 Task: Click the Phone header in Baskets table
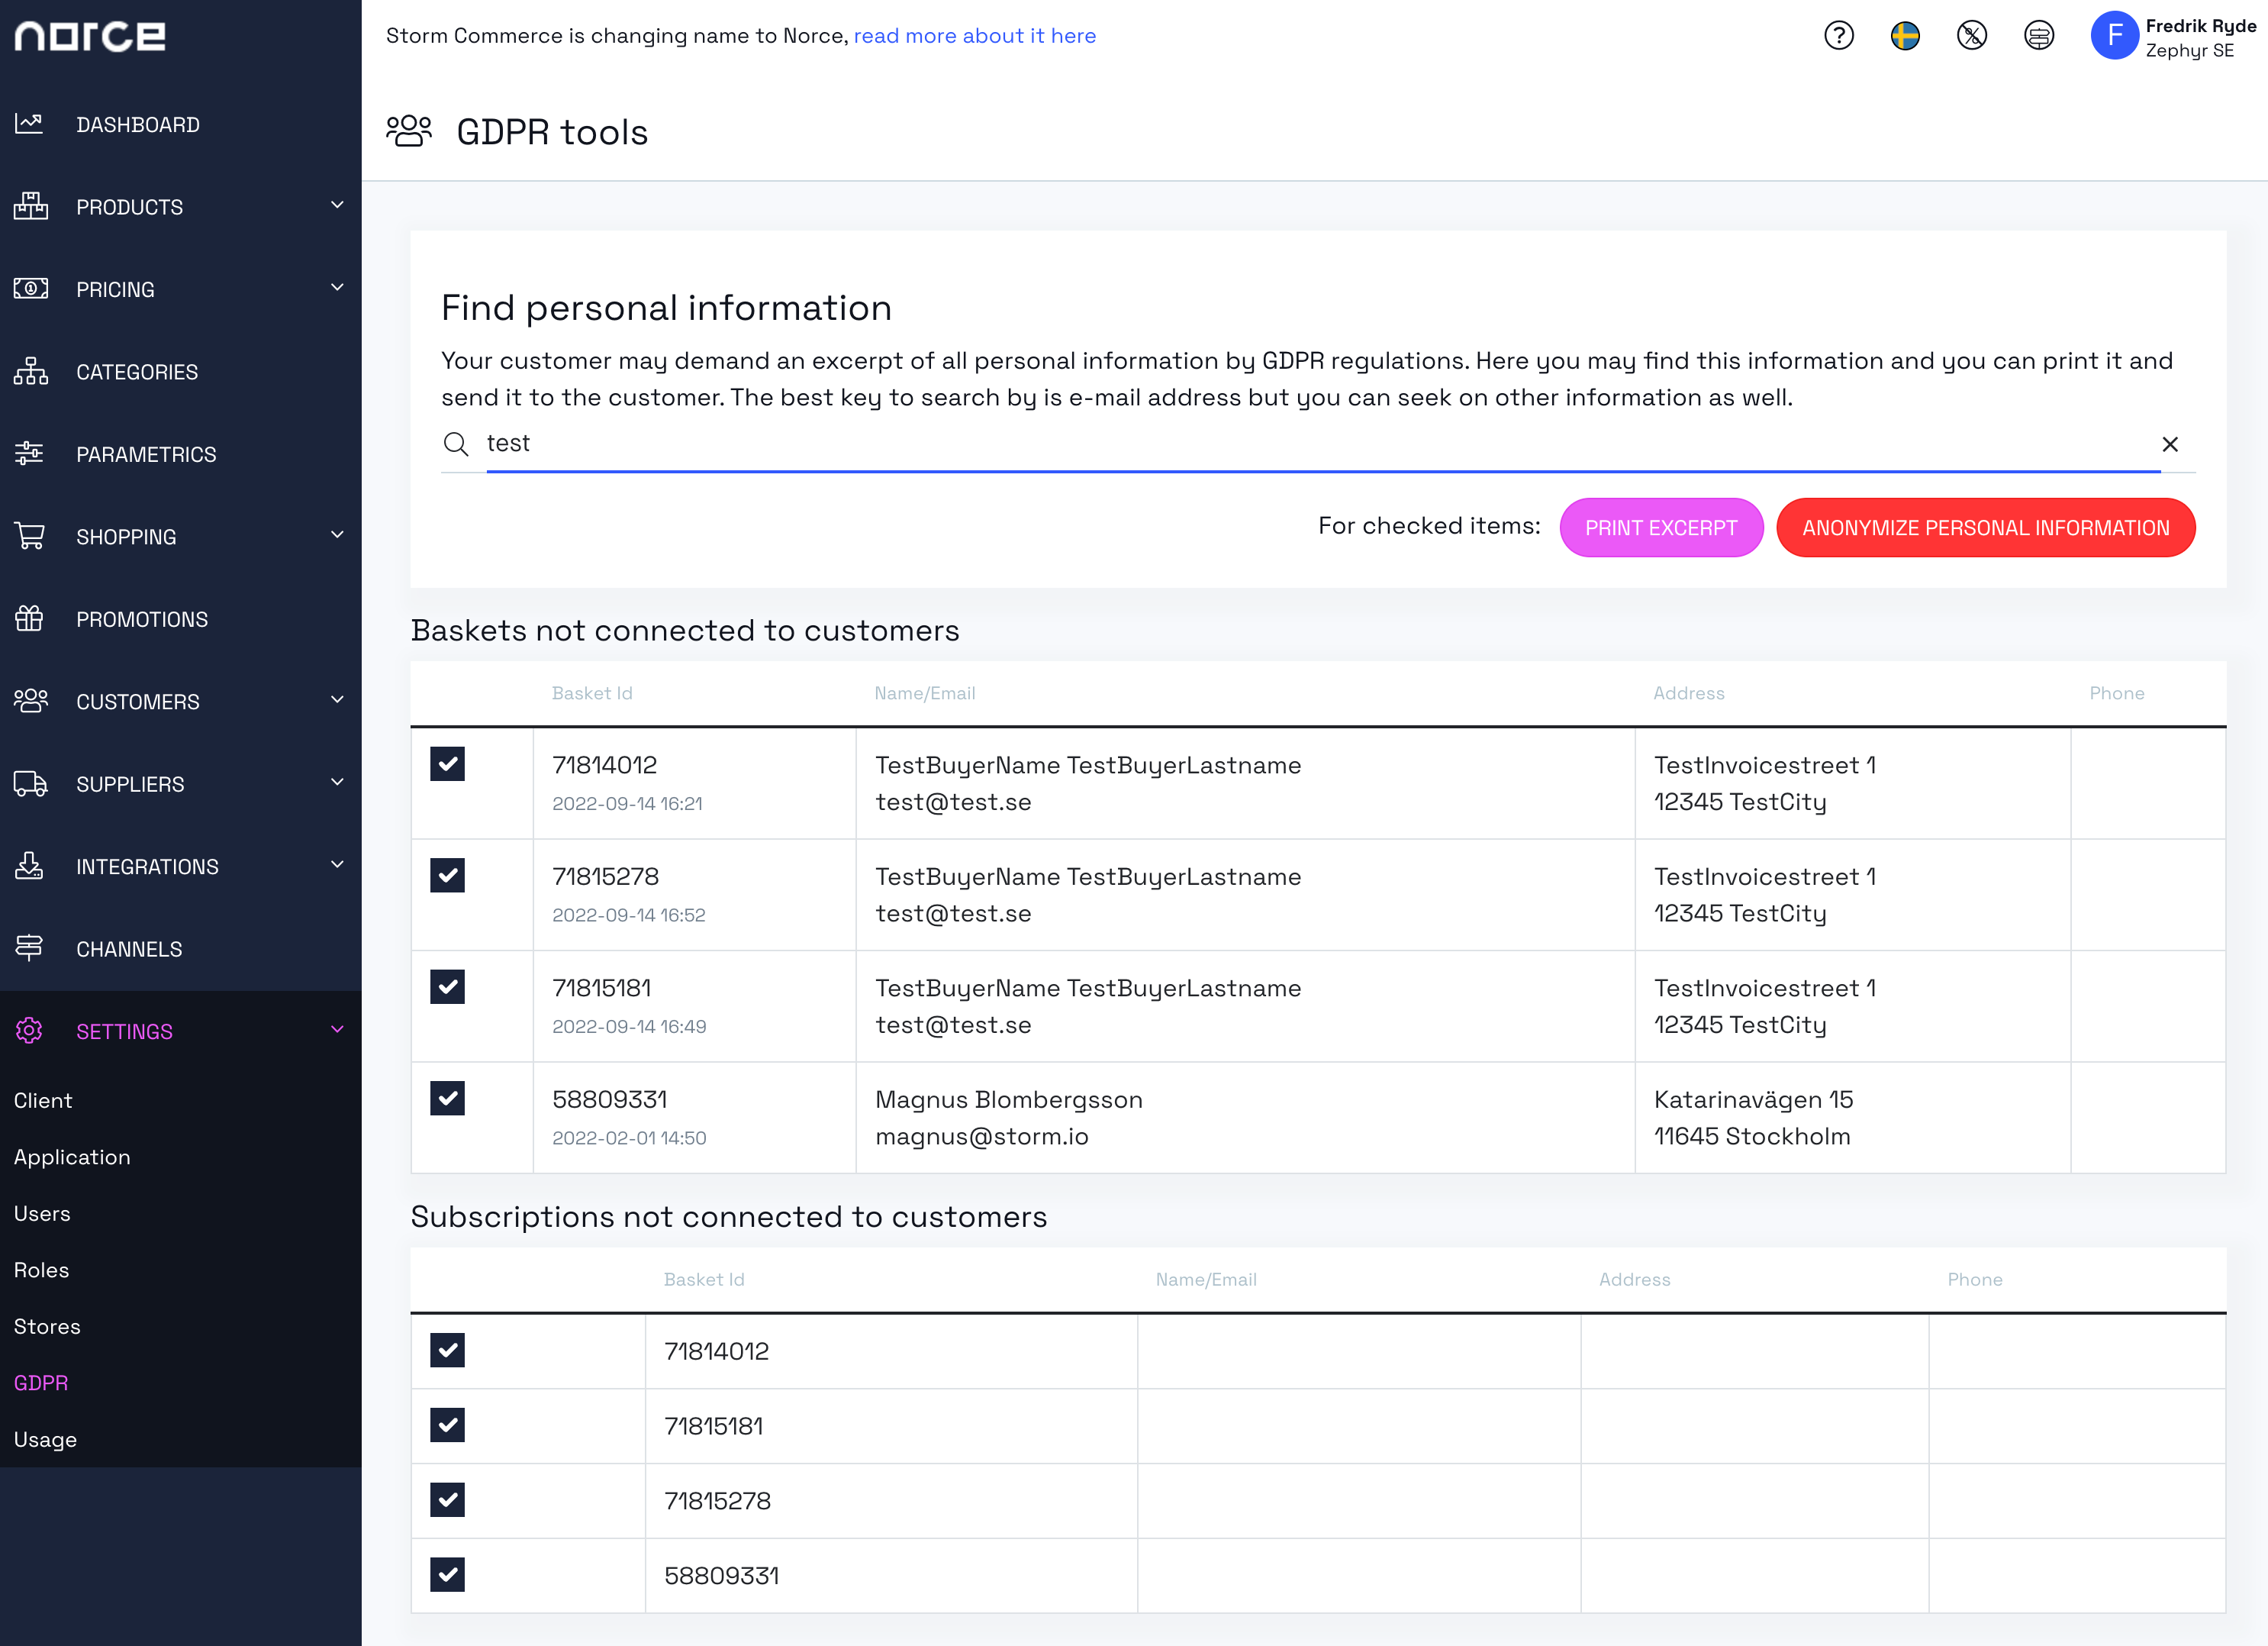[x=2117, y=693]
